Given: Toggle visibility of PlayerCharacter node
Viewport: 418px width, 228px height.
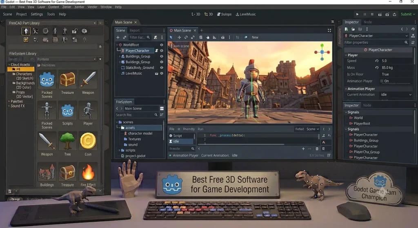Looking at the screenshot, I should (162, 51).
